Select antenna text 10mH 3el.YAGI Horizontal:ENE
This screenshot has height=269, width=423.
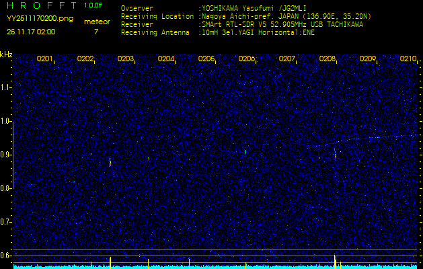[258, 33]
